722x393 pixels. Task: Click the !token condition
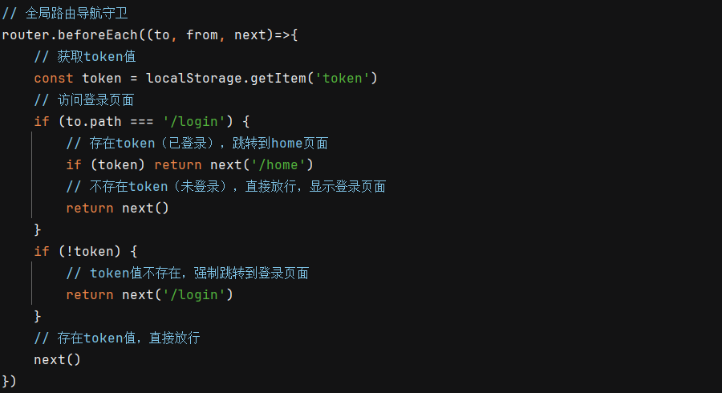(90, 251)
